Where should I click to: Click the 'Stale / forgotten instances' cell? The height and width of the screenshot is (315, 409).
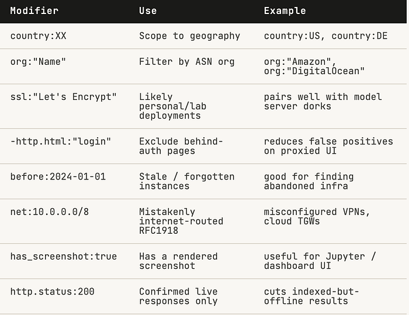[x=187, y=181]
